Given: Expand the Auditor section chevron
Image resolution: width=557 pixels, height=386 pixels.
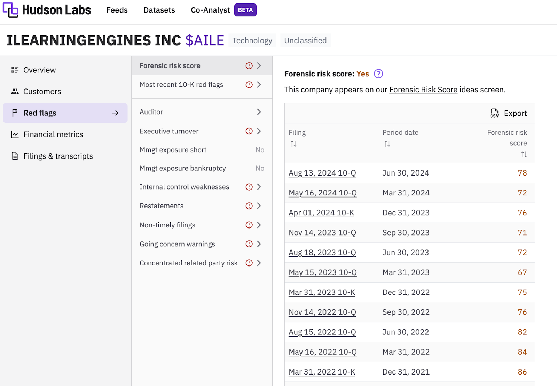Looking at the screenshot, I should [259, 112].
